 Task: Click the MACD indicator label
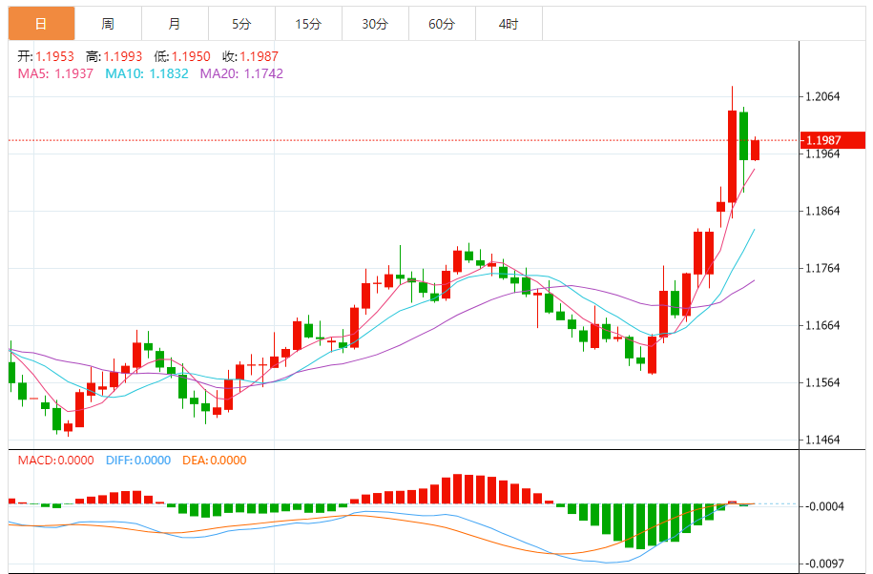36,461
